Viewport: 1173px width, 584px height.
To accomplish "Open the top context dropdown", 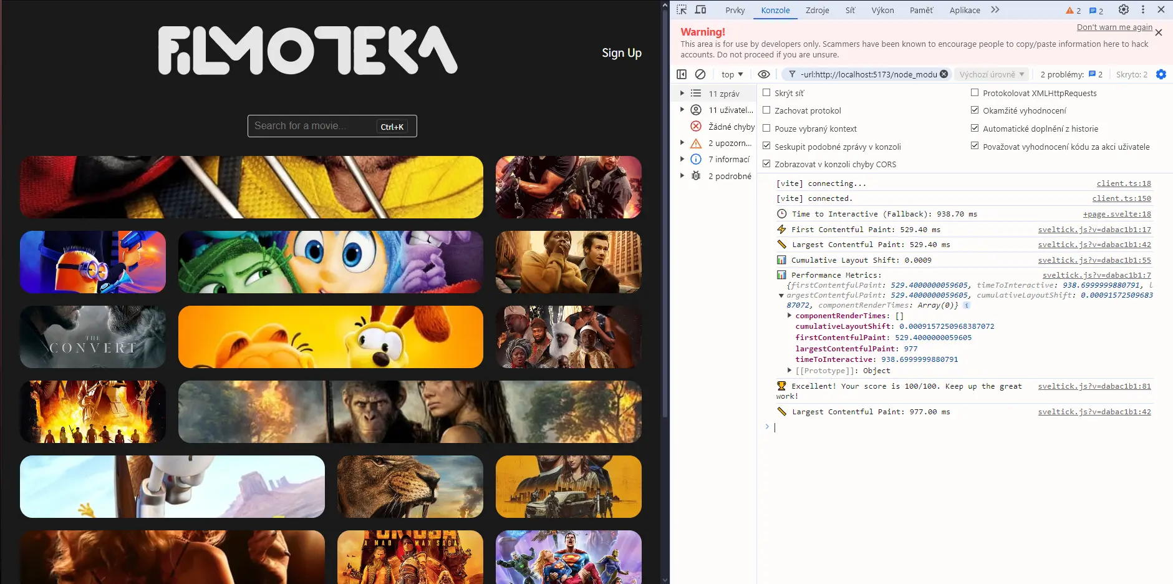I will point(732,74).
